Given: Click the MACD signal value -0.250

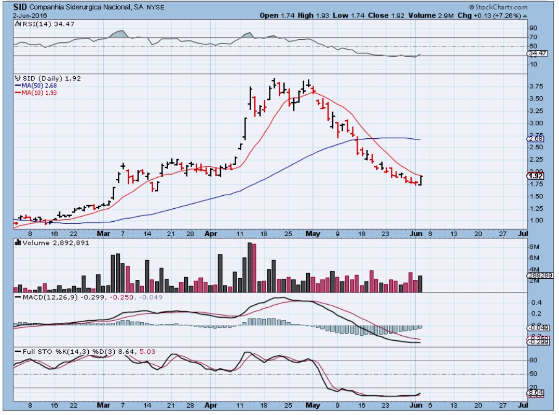Looking at the screenshot, I should (x=122, y=297).
